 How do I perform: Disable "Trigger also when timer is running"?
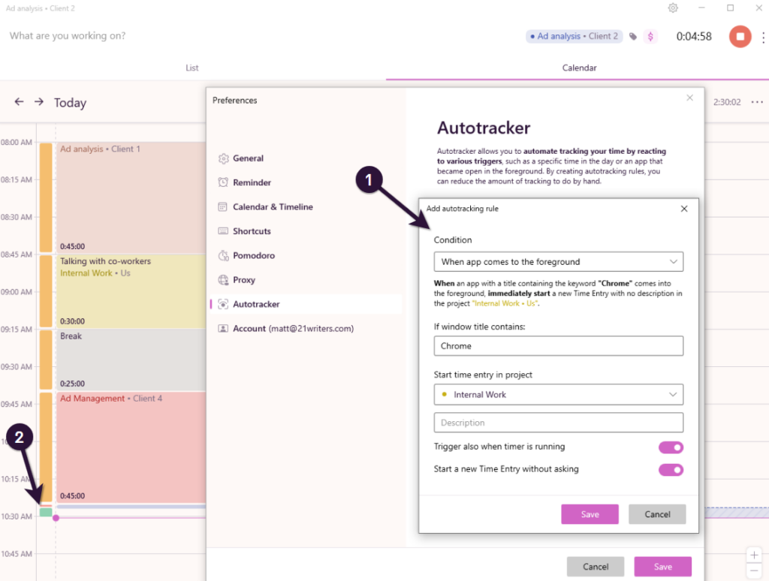coord(671,447)
